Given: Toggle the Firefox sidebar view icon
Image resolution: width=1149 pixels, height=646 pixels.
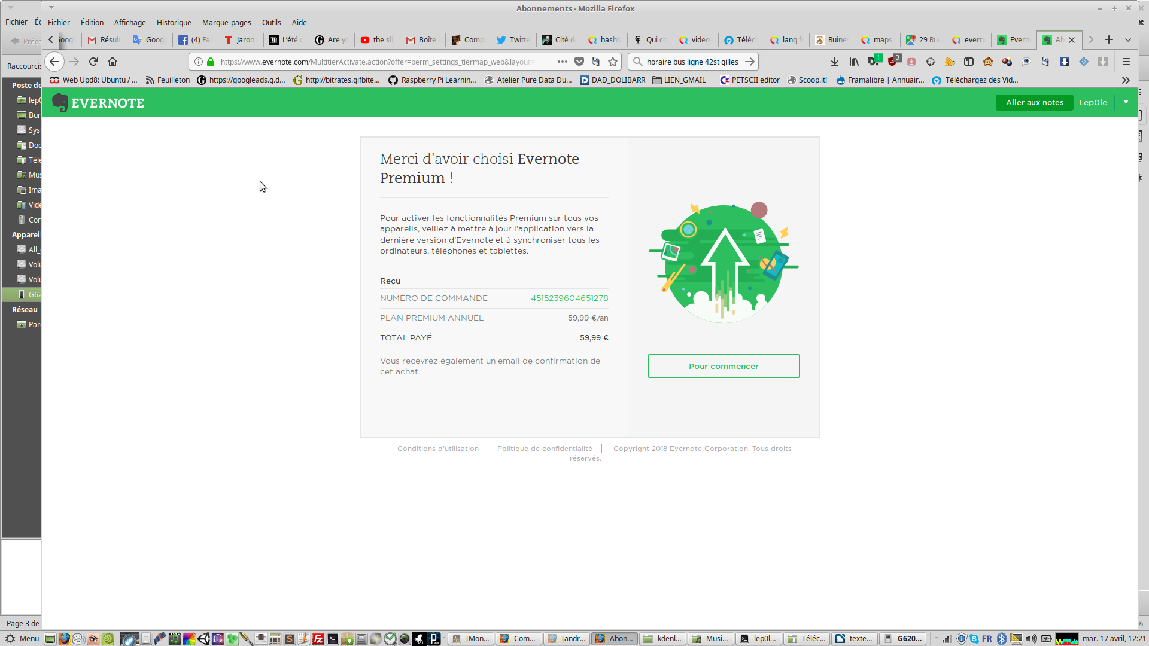Looking at the screenshot, I should (969, 62).
